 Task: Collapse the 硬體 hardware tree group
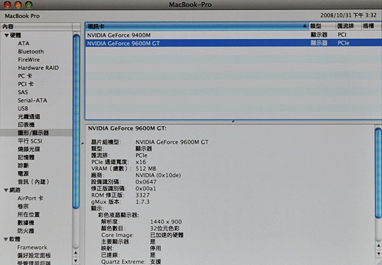click(x=6, y=36)
